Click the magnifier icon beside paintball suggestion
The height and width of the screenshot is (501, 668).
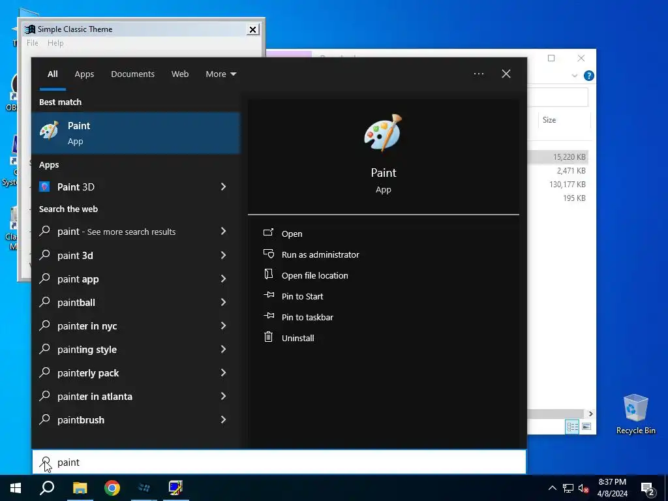[x=45, y=302]
